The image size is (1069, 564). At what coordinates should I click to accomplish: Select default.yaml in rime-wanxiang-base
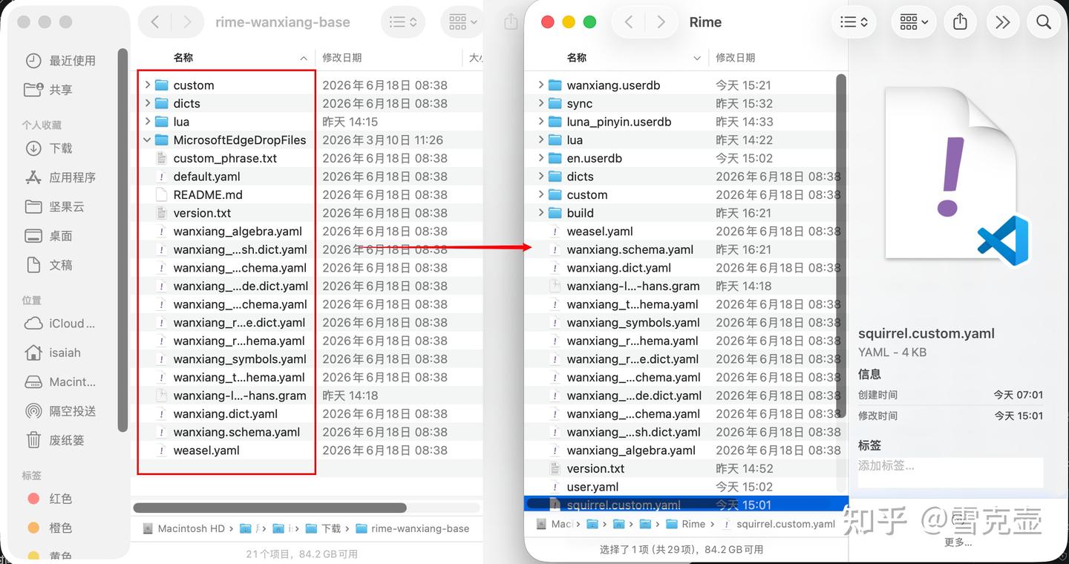pos(206,177)
